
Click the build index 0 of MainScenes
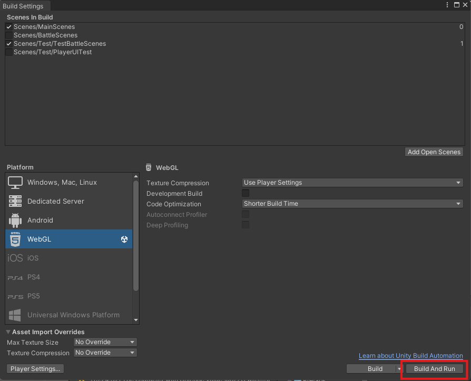461,27
